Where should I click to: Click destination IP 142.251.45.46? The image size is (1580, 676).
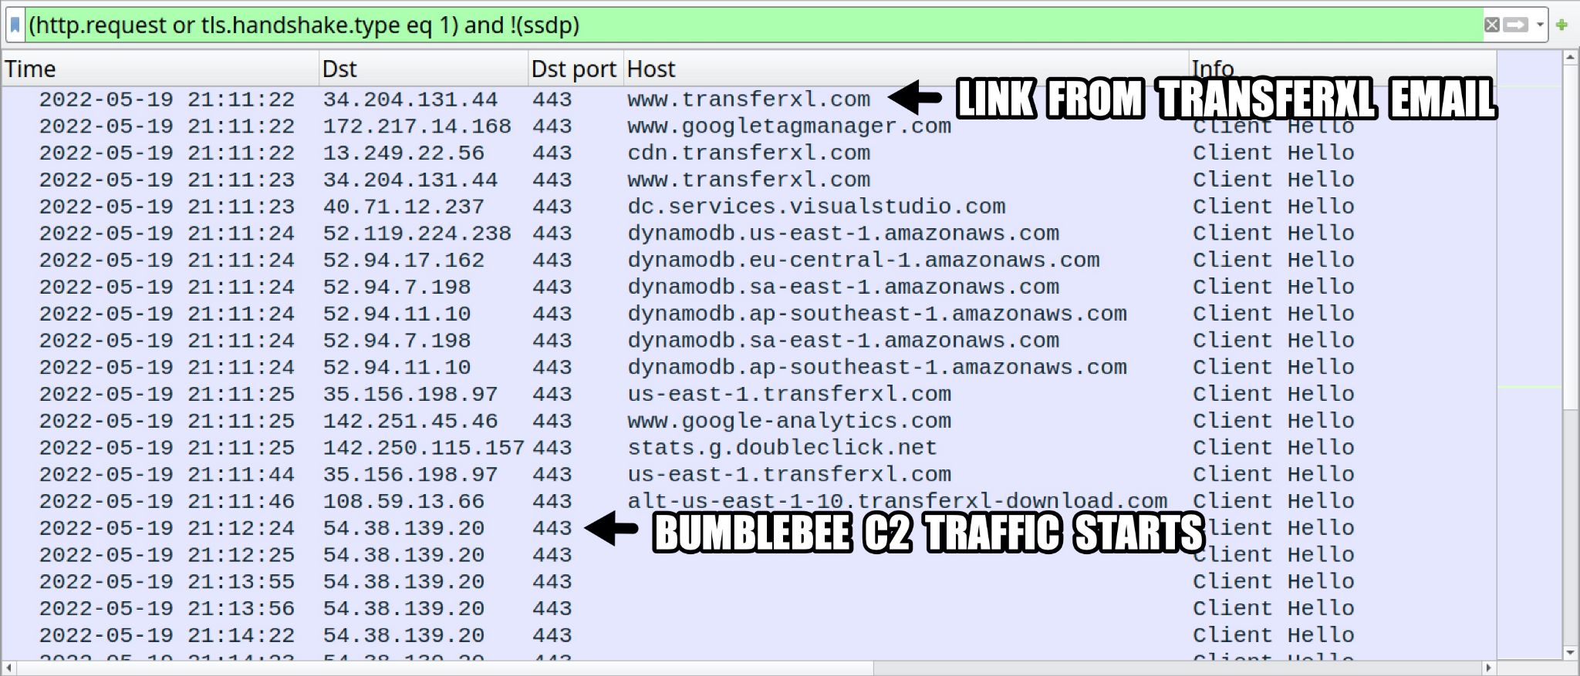[410, 421]
